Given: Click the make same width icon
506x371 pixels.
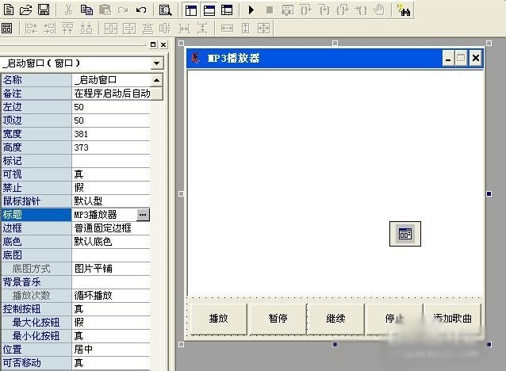Looking at the screenshot, I should (227, 29).
